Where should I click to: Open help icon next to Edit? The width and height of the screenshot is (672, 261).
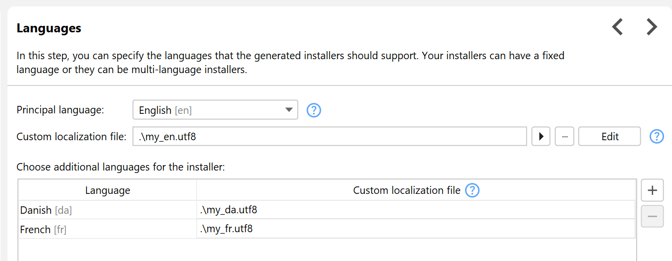pyautogui.click(x=657, y=136)
